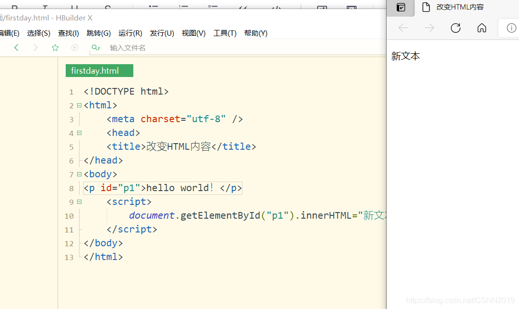
Task: Open the 帮助(Y) menu
Action: [x=256, y=33]
